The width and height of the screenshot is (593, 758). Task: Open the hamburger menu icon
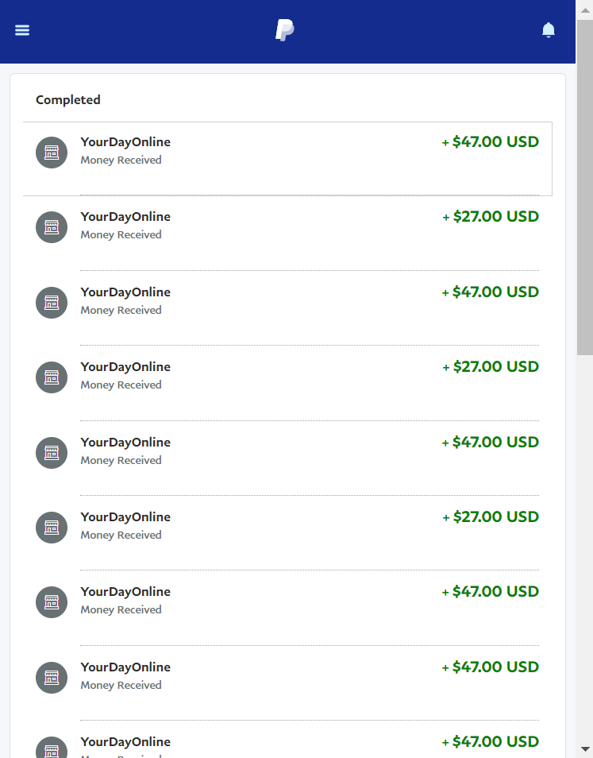(22, 30)
